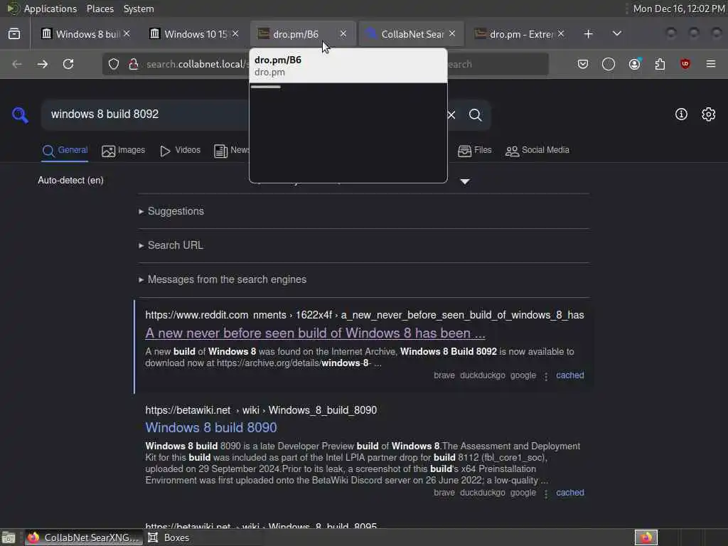Image resolution: width=728 pixels, height=546 pixels.
Task: Open more options dots for reddit result
Action: click(x=546, y=376)
